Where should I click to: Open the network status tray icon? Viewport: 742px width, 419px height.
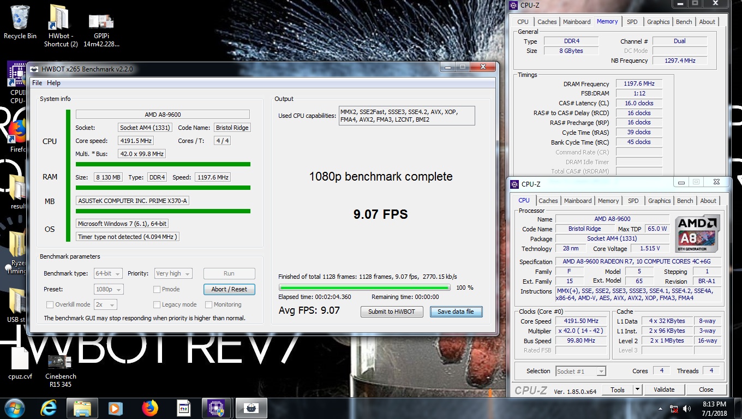click(674, 409)
